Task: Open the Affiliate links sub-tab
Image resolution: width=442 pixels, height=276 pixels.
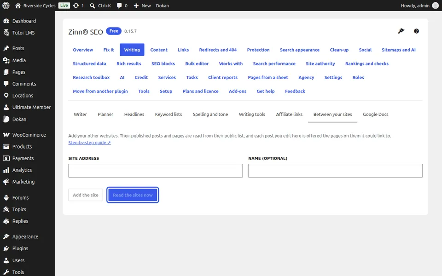Action: click(289, 115)
